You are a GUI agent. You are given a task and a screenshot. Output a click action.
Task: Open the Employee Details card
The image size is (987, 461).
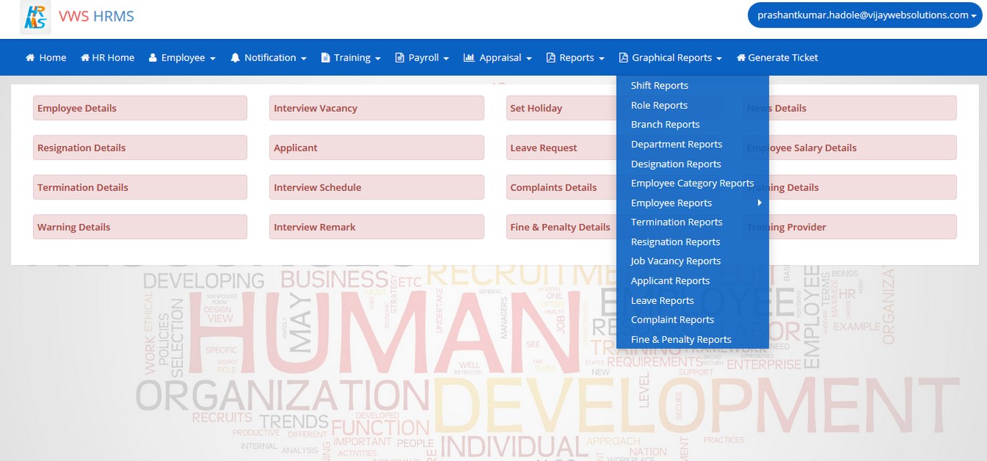pos(140,107)
